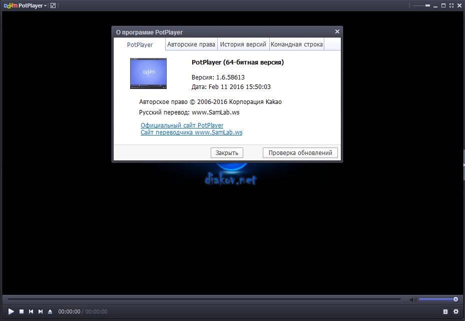
Task: Click the total duration 00:00:00 display
Action: click(x=97, y=311)
